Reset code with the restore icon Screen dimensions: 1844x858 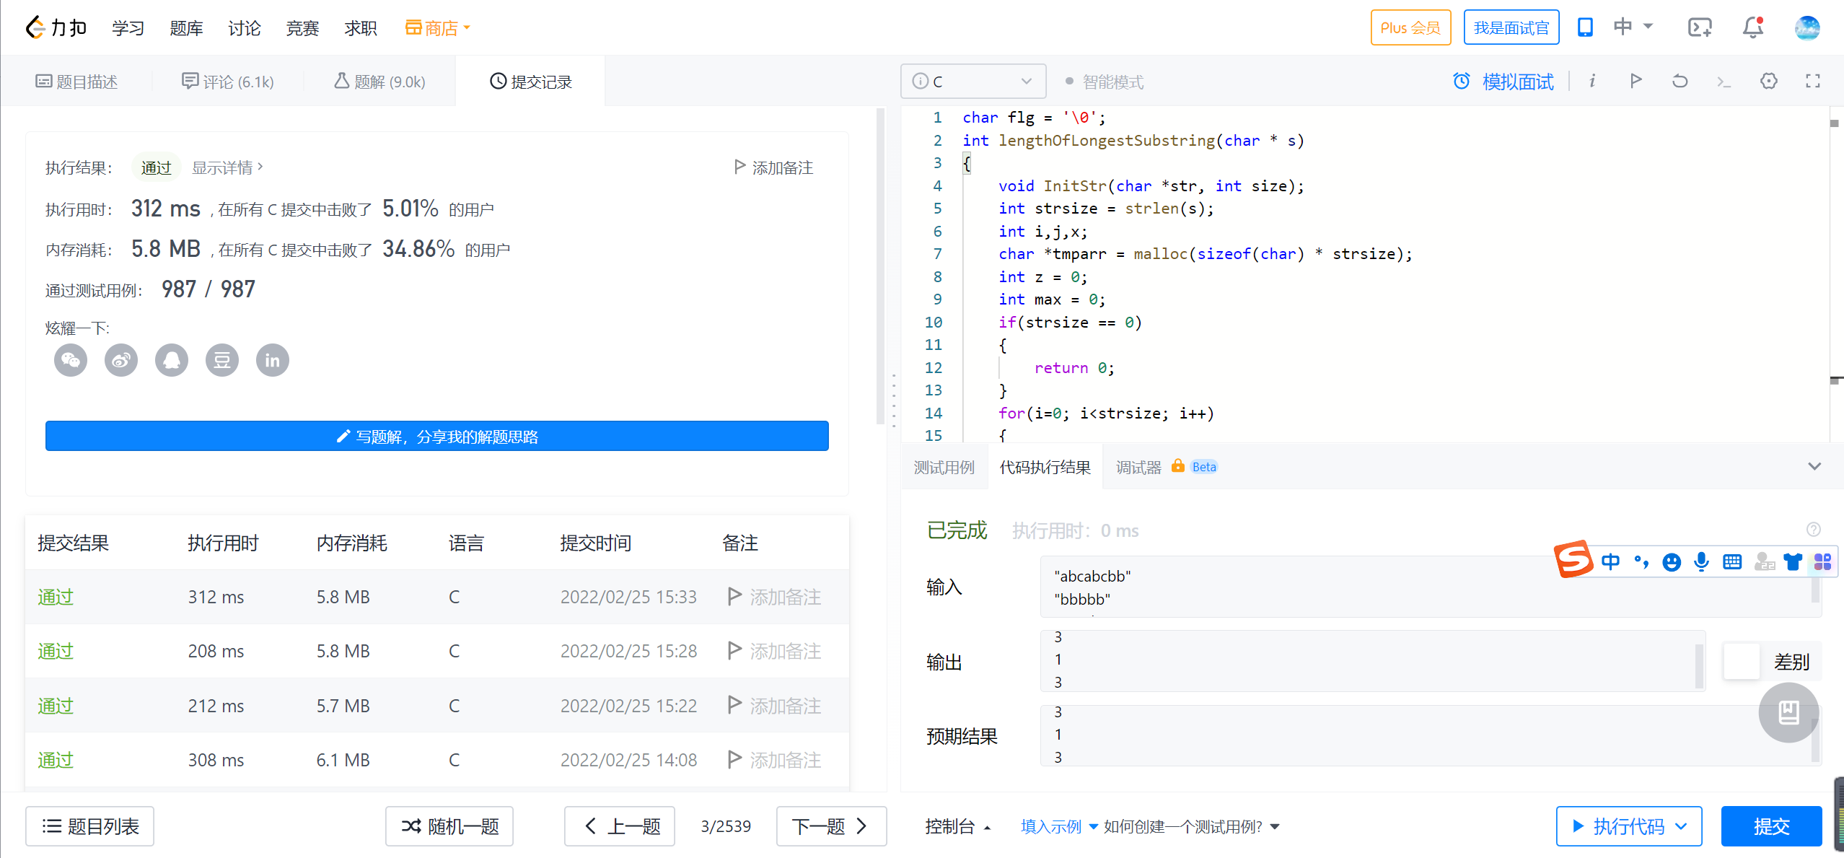pos(1680,81)
